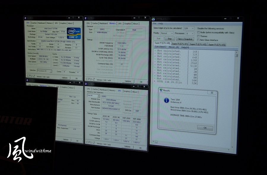
Task: Click the Core Voltage 1.232 V value
Action: pos(61,37)
